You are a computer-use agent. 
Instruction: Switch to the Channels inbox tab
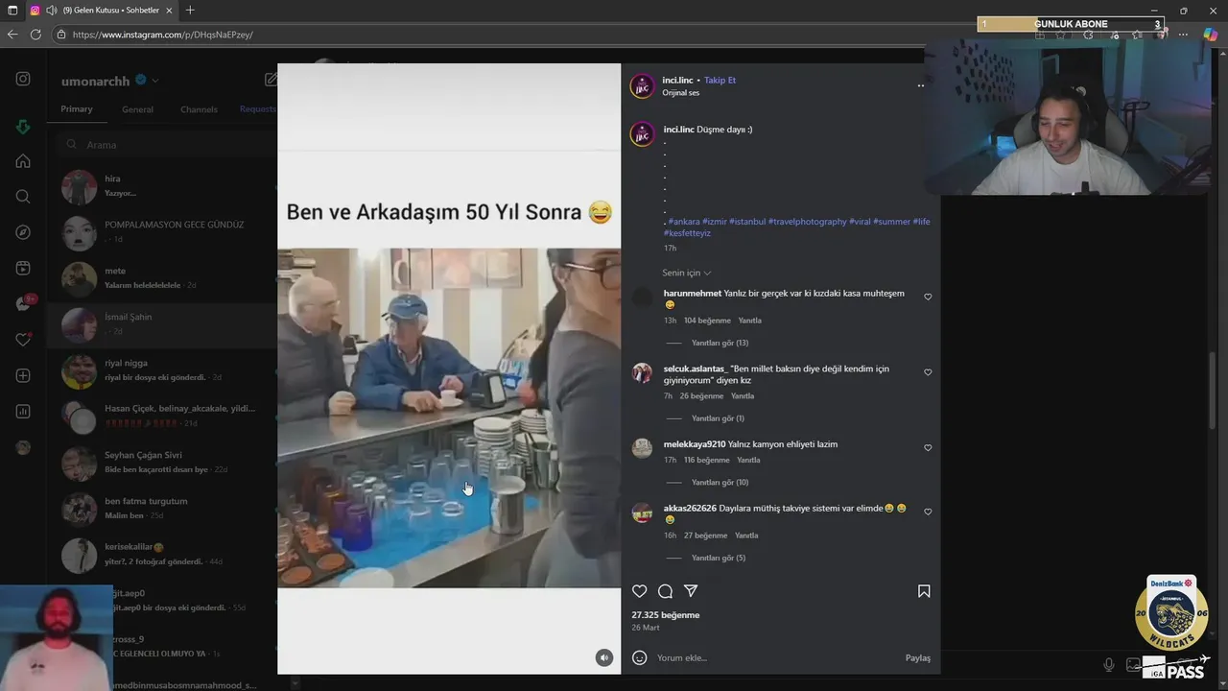[199, 109]
